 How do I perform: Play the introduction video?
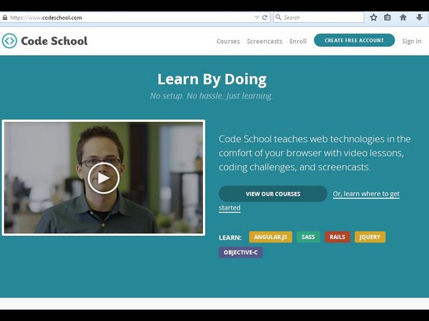pos(103,178)
